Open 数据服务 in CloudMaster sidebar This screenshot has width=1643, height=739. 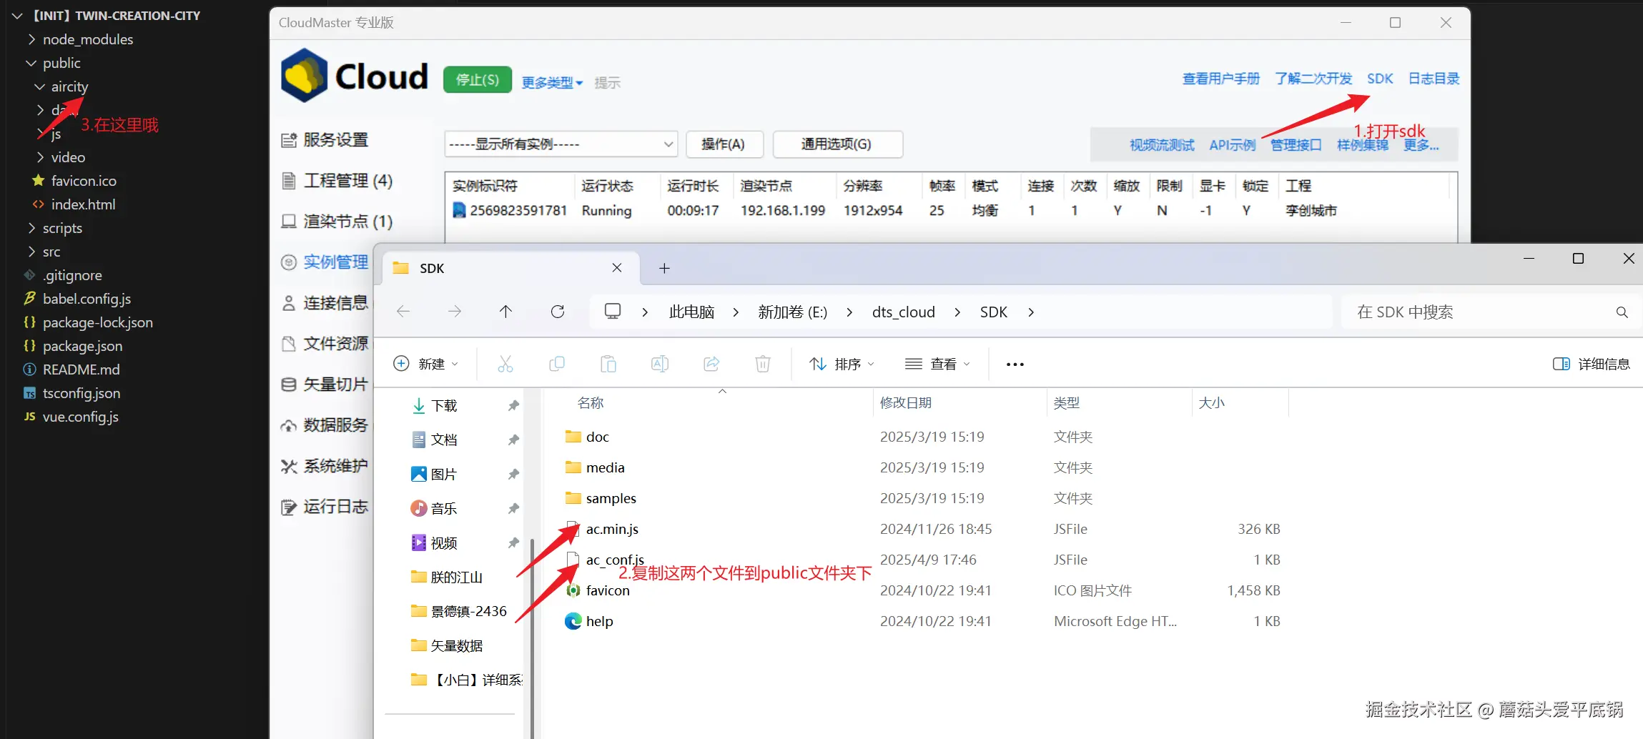(325, 425)
